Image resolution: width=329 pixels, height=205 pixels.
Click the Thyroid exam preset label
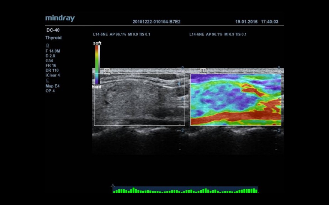pos(53,38)
